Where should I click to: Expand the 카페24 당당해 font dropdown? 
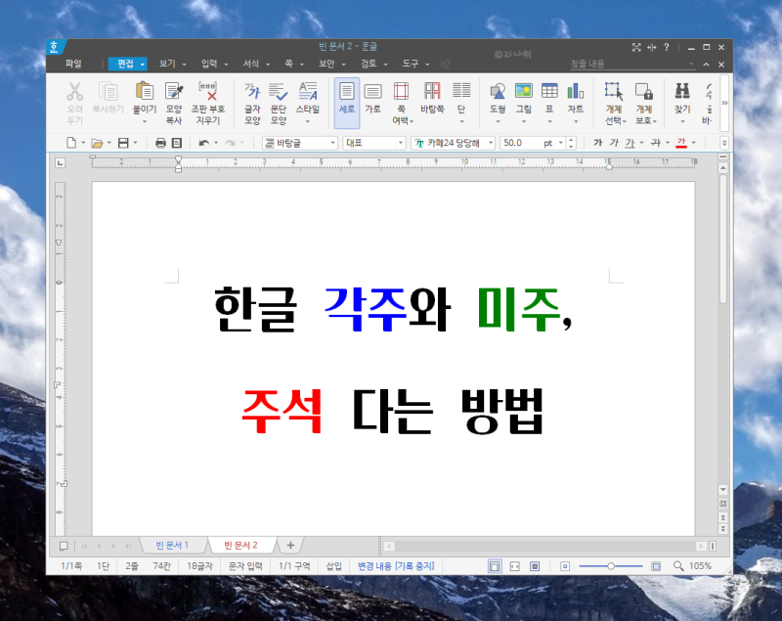coord(491,143)
